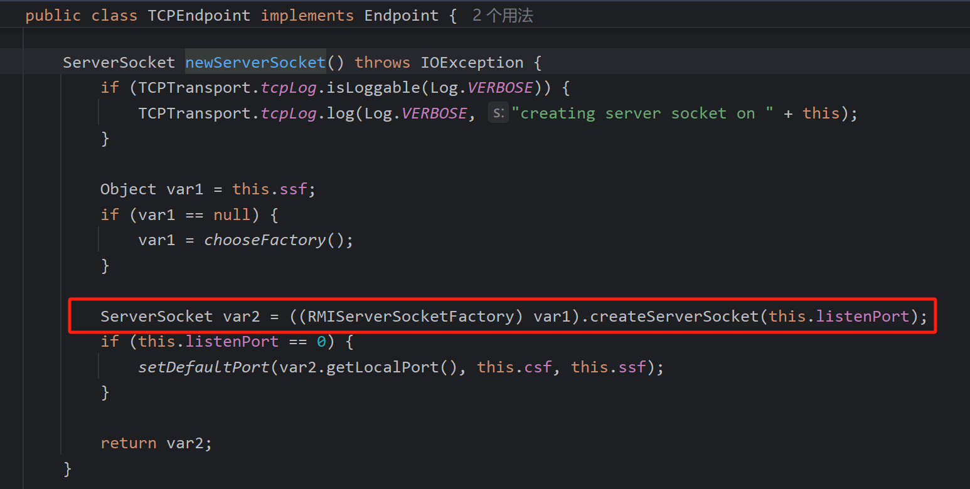Click the return keyword
The height and width of the screenshot is (489, 970).
[x=129, y=443]
